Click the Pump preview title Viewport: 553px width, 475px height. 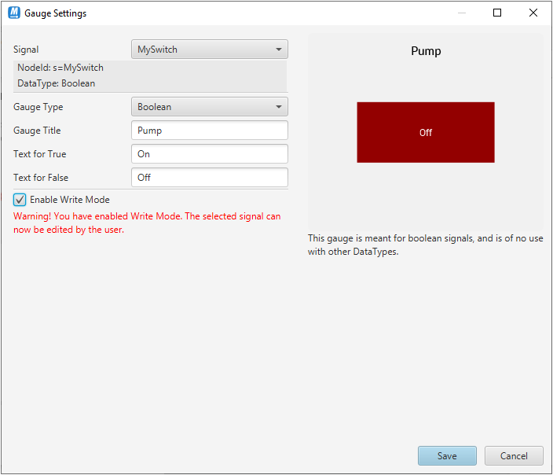(x=426, y=51)
